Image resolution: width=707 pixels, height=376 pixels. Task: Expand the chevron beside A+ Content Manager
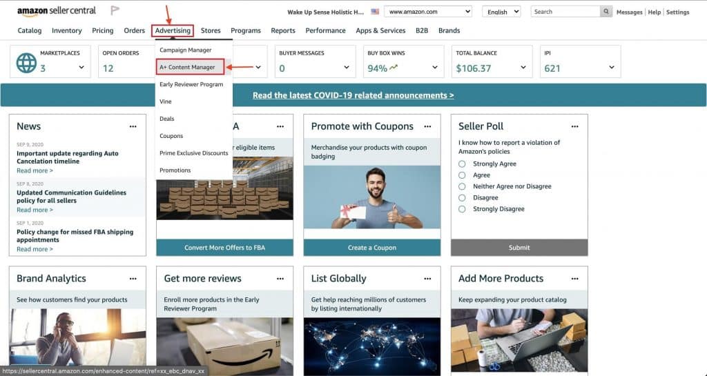pos(258,68)
